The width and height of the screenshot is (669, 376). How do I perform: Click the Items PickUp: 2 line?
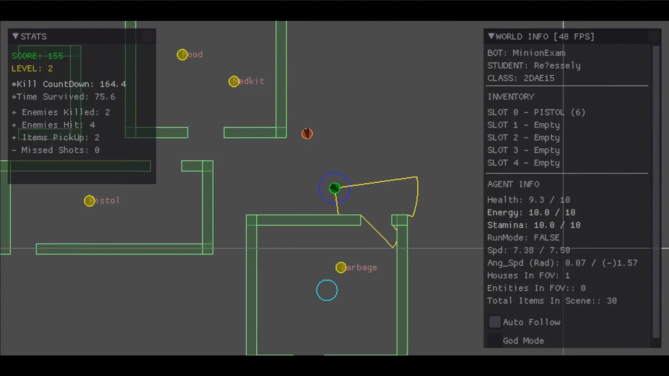point(55,138)
